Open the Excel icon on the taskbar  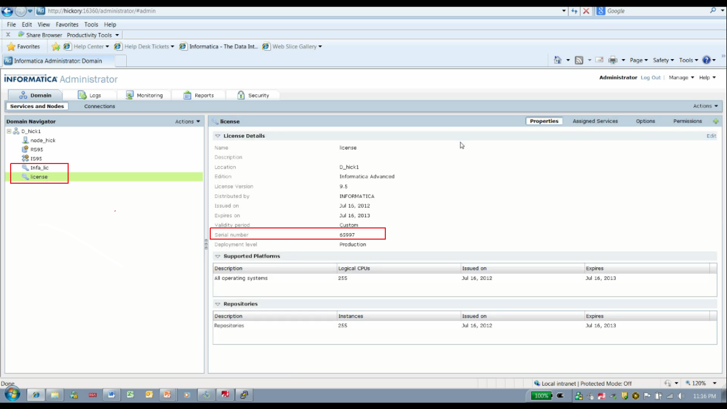(x=130, y=395)
